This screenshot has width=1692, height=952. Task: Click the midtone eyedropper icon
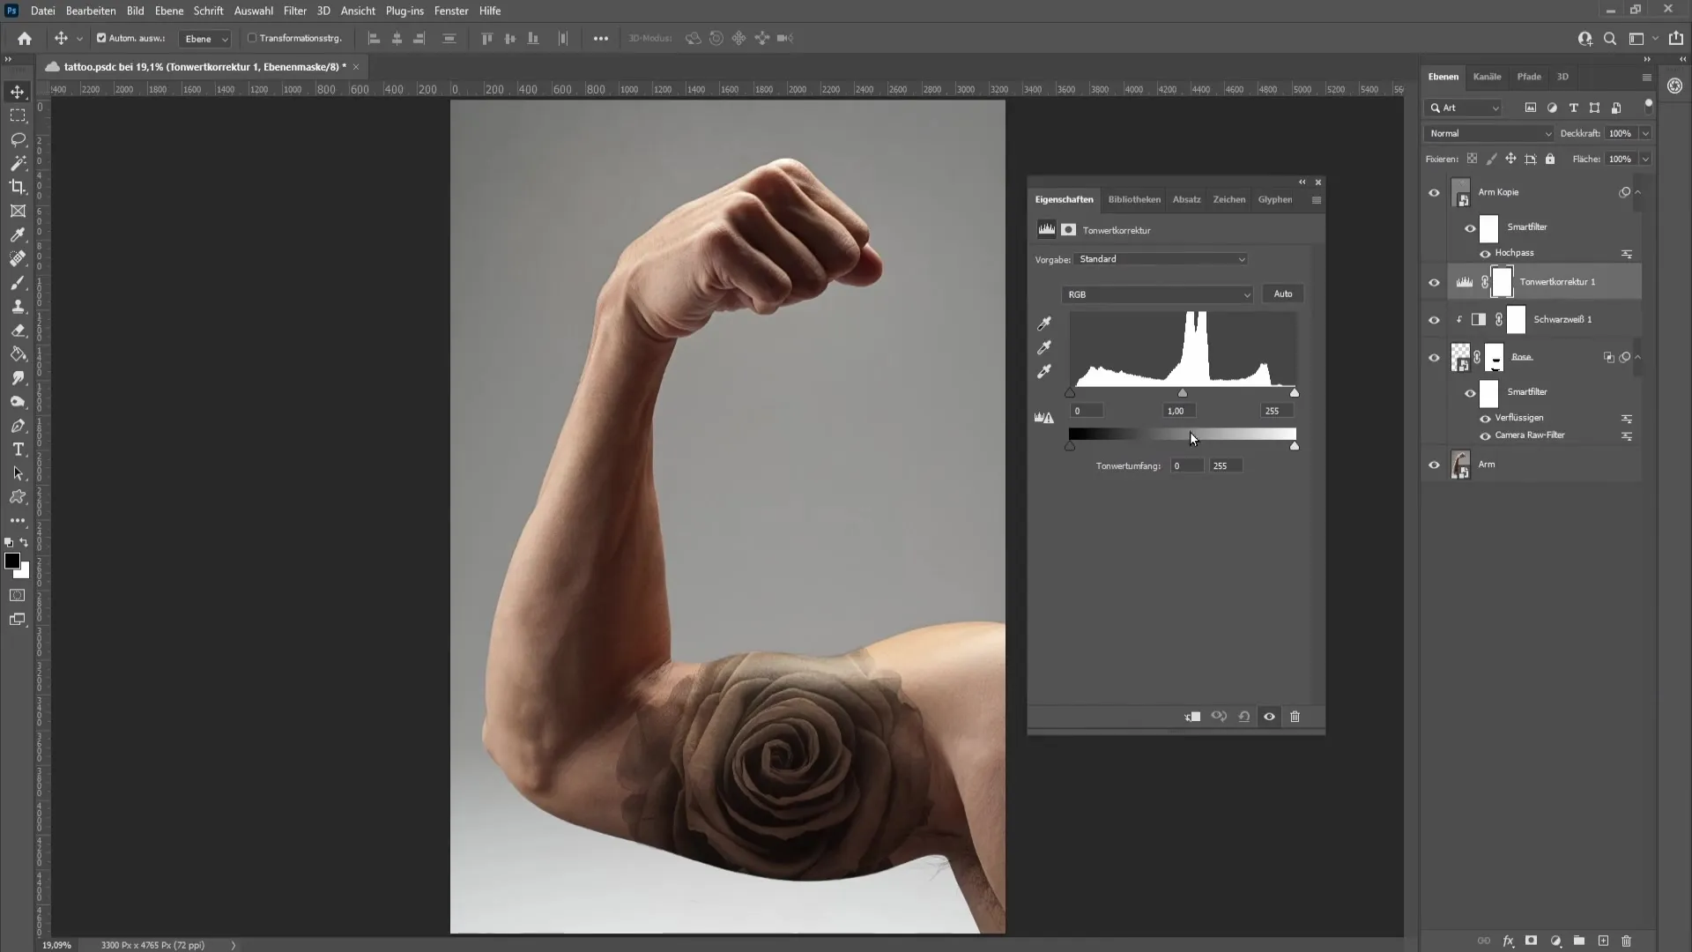1044,347
